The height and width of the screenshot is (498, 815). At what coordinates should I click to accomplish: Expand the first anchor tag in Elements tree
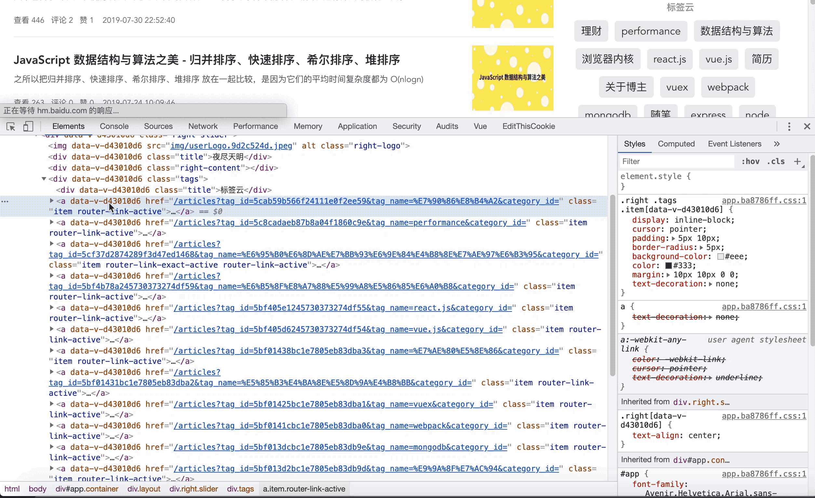[52, 201]
